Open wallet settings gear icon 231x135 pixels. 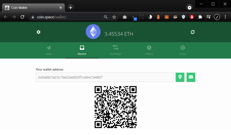38,32
